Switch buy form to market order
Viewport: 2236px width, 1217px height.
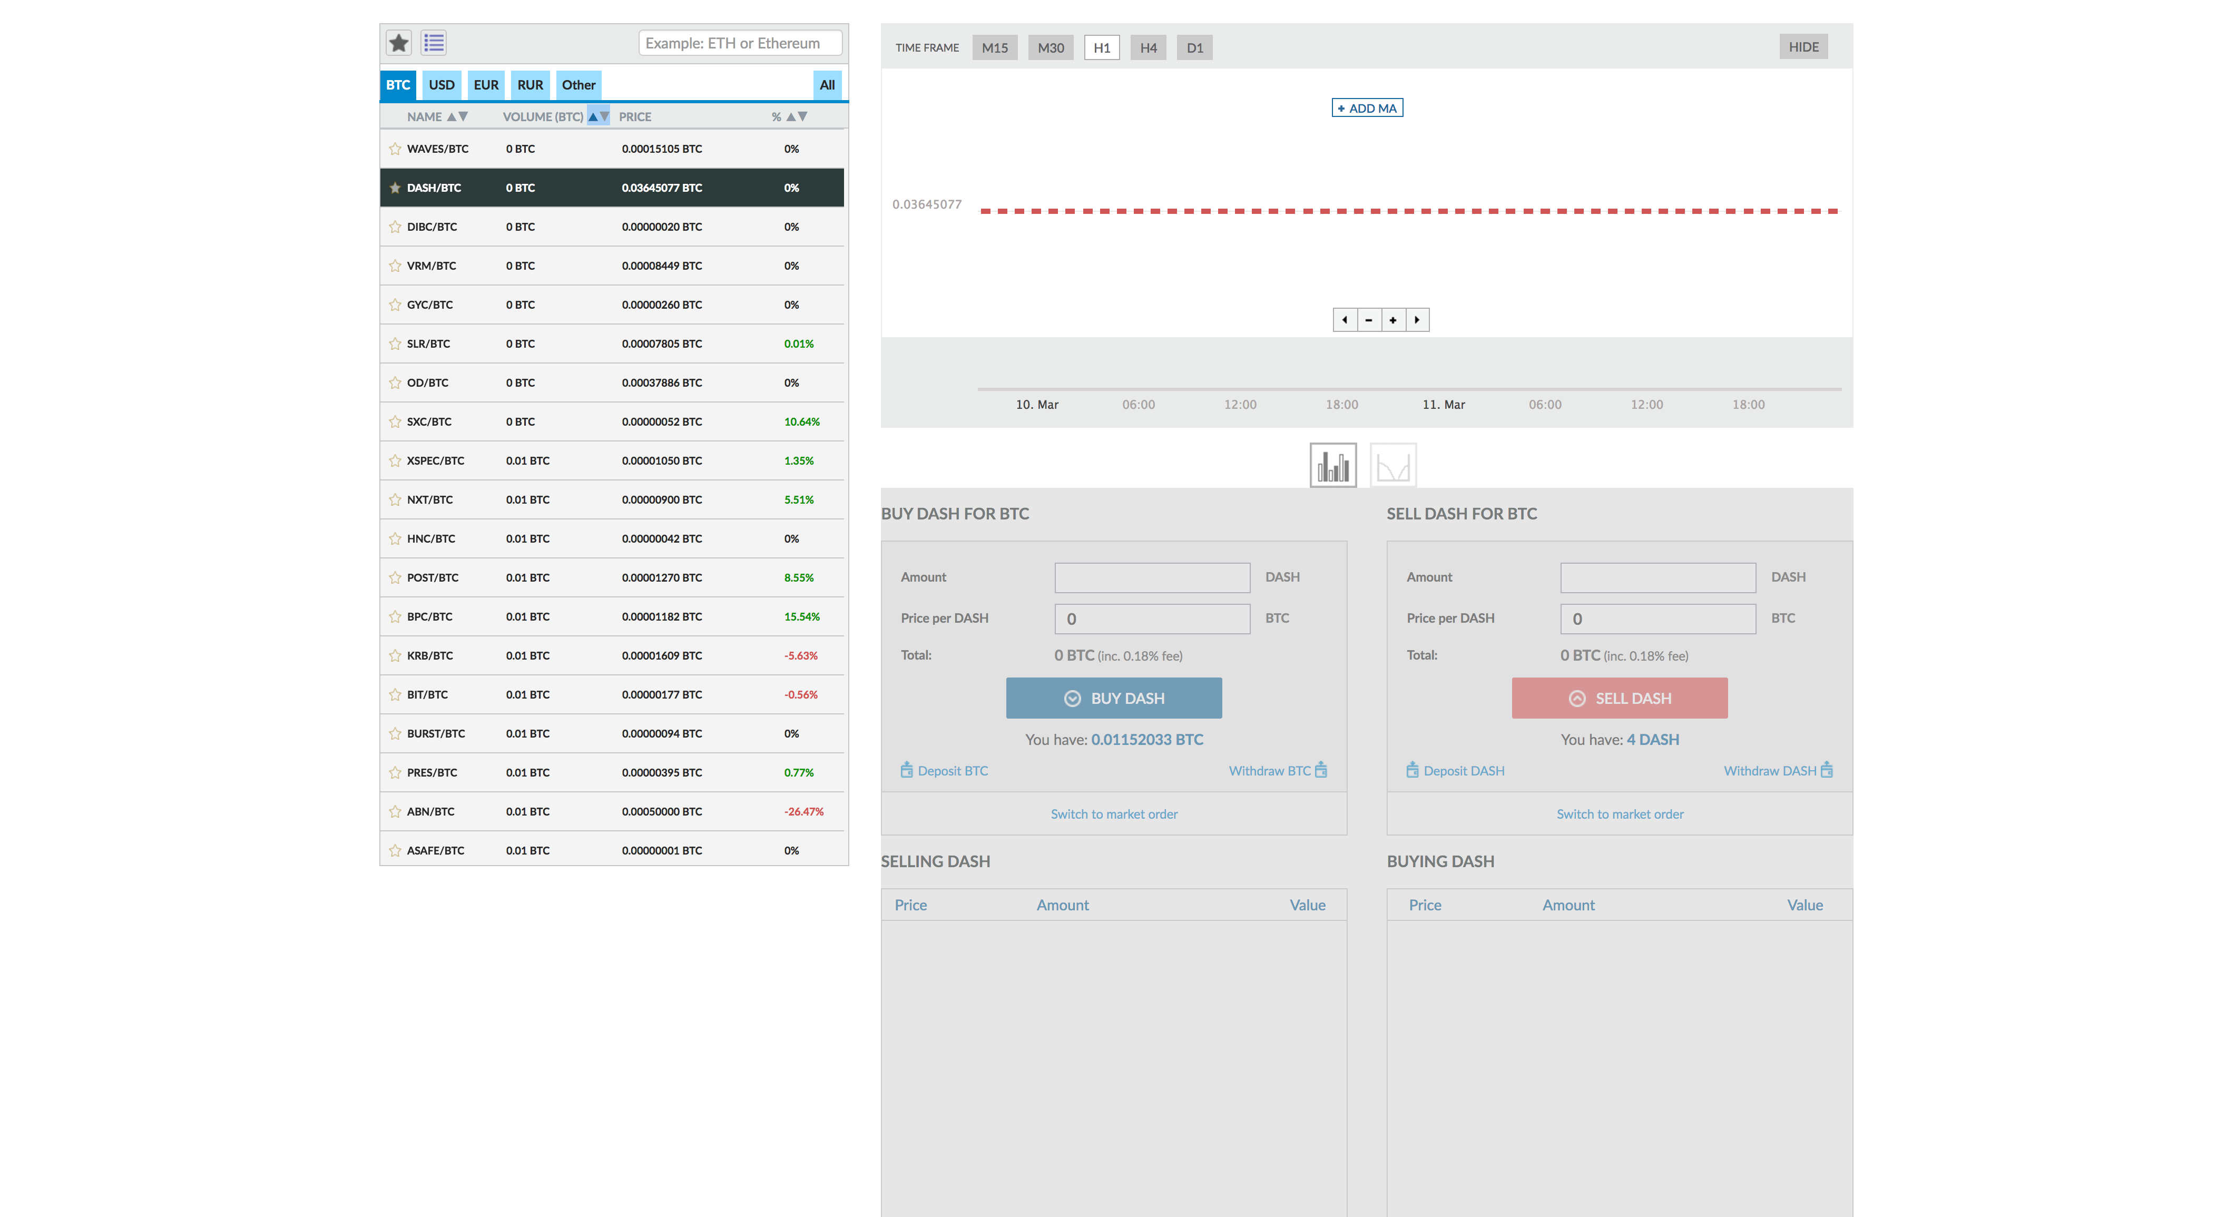point(1114,814)
